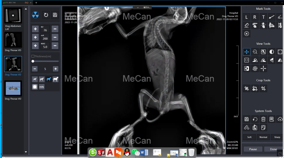Clear annotations with circled X icon
284x158 pixels.
(x=246, y=34)
